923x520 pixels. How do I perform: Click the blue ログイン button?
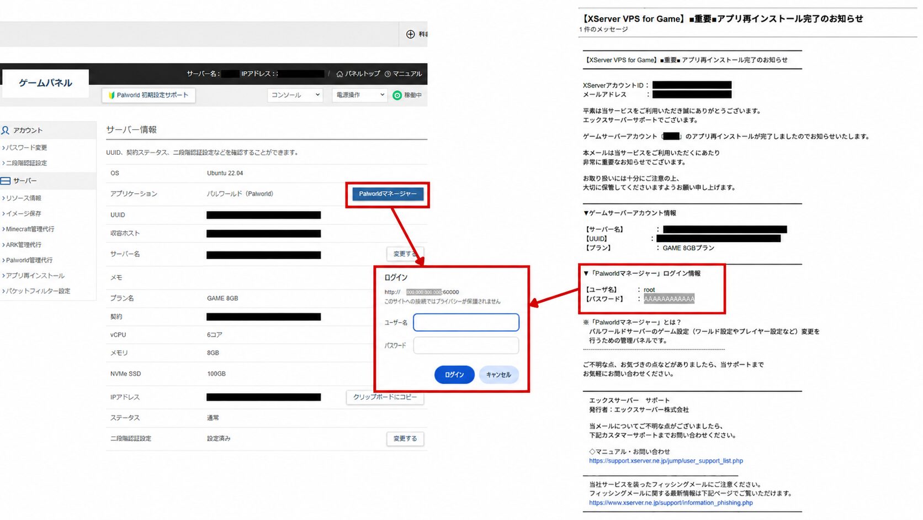[454, 375]
